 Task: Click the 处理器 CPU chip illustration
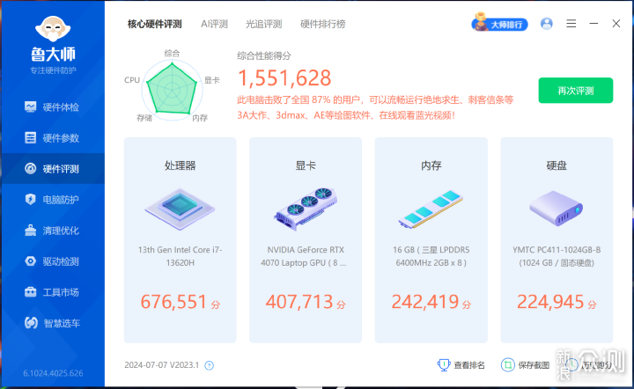tap(180, 209)
